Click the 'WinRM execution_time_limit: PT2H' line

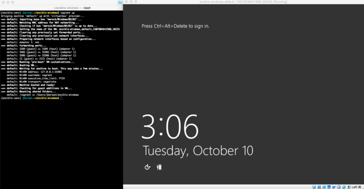[x=36, y=78]
